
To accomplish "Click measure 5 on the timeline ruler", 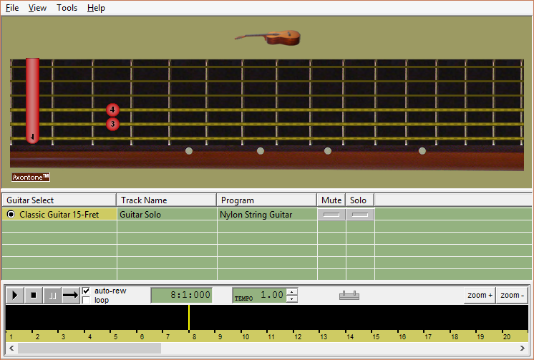I will (x=115, y=337).
